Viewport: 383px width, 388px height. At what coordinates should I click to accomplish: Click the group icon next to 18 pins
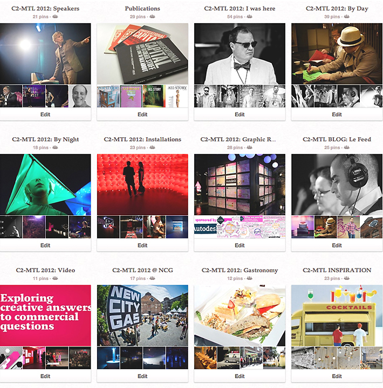[55, 147]
